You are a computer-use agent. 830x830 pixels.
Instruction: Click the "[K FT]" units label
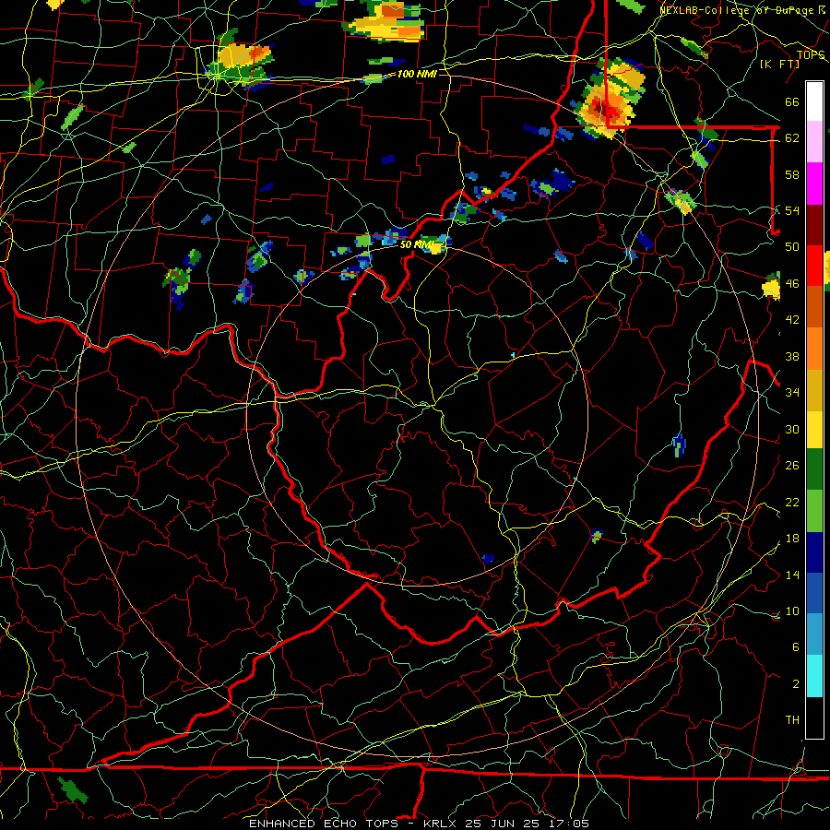click(779, 64)
